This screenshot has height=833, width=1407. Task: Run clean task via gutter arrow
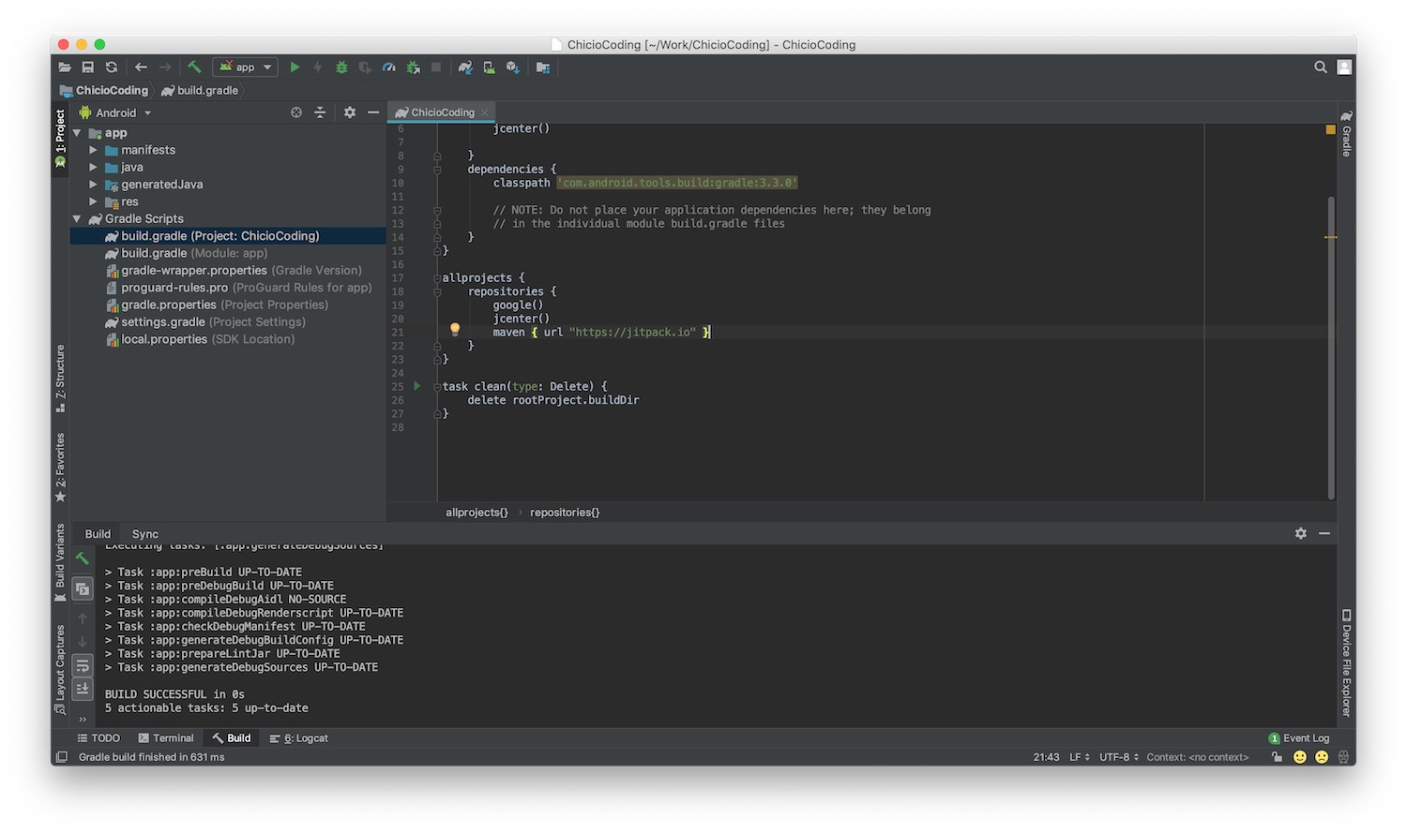pos(417,386)
